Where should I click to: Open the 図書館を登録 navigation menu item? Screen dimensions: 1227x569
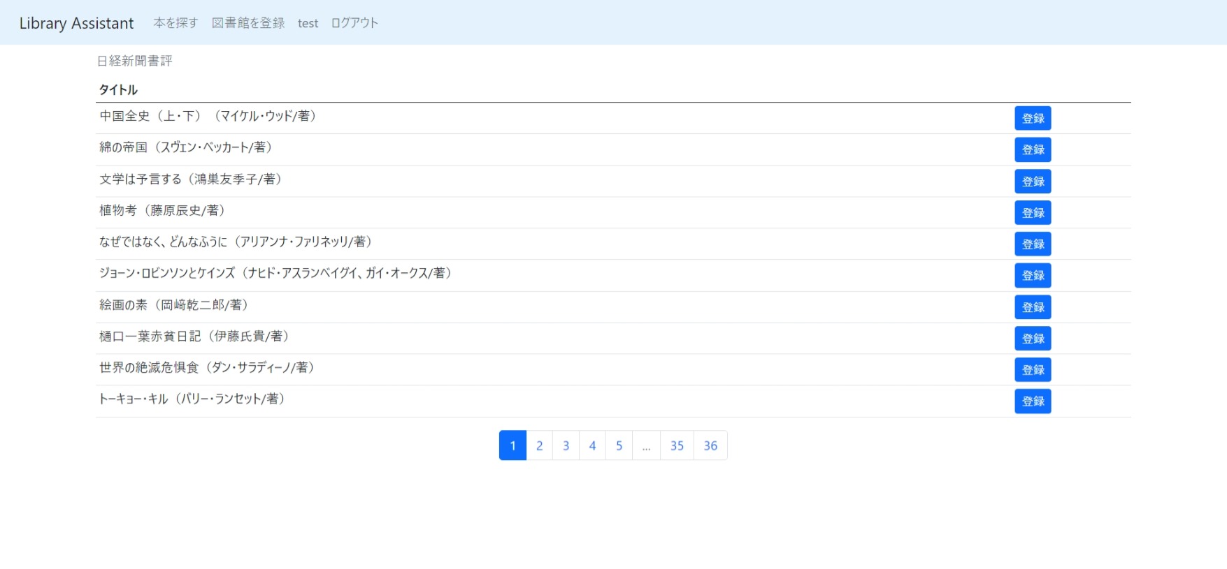click(x=248, y=23)
